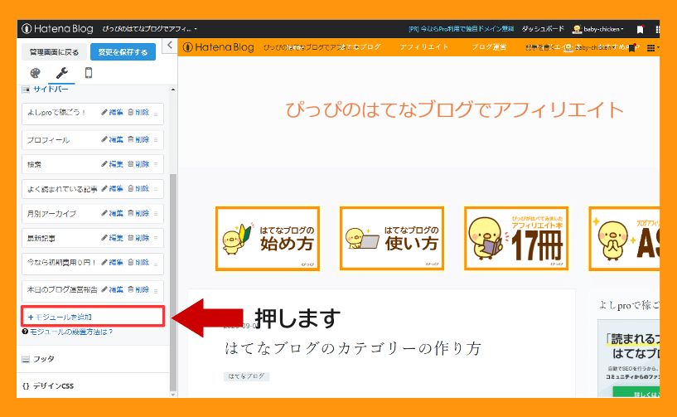Delete the 本日のブログ運営報告 module

click(138, 290)
